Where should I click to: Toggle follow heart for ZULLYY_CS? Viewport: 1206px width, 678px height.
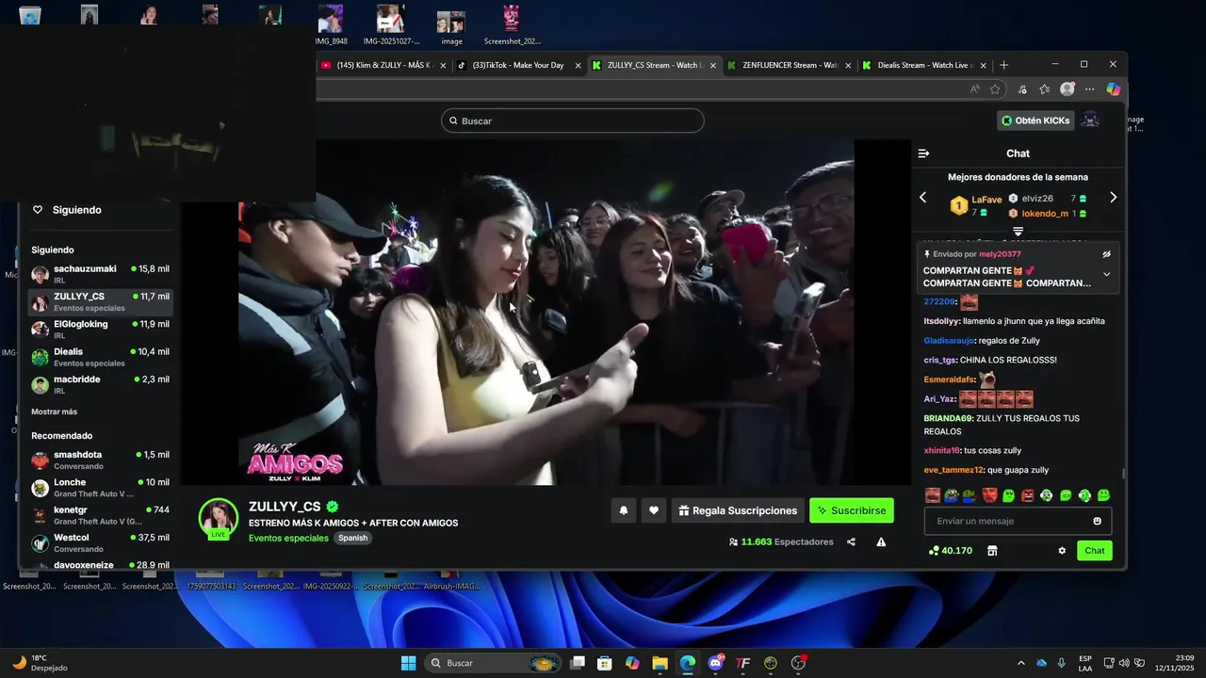point(654,510)
